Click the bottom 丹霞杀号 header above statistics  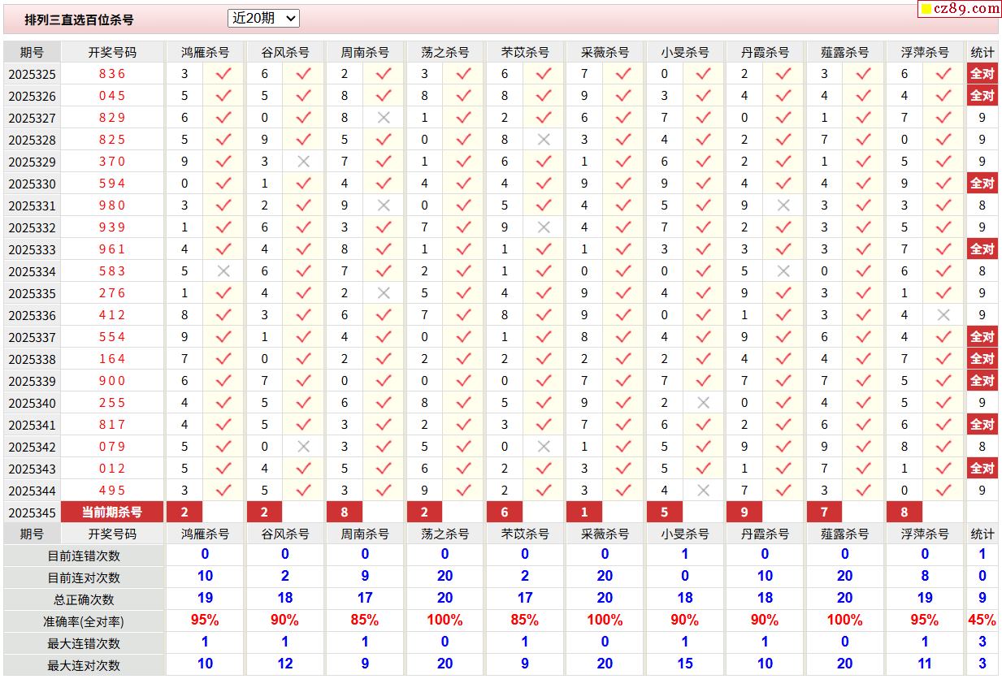pyautogui.click(x=765, y=534)
